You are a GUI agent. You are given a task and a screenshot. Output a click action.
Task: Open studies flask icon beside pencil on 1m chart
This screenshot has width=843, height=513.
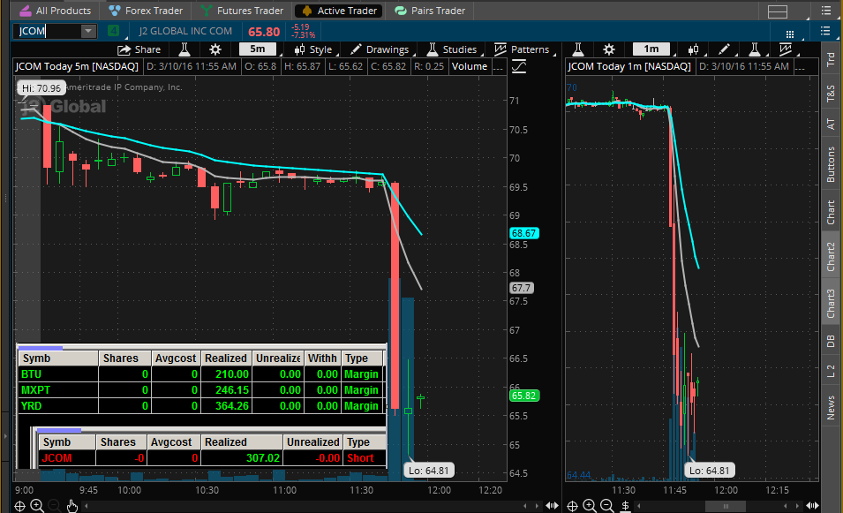pos(755,49)
